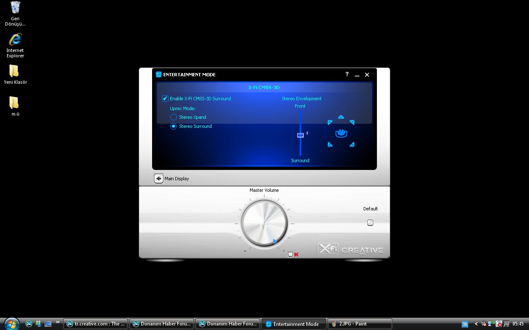Click the Master Volume knob
This screenshot has width=529, height=330.
coord(264,223)
